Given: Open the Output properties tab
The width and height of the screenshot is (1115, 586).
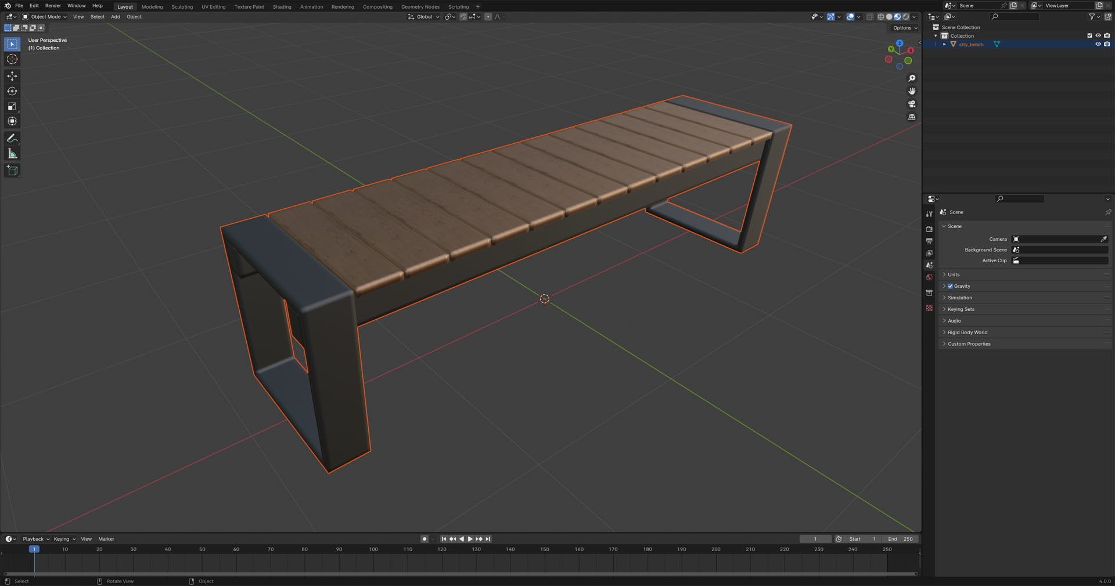Looking at the screenshot, I should pos(929,241).
